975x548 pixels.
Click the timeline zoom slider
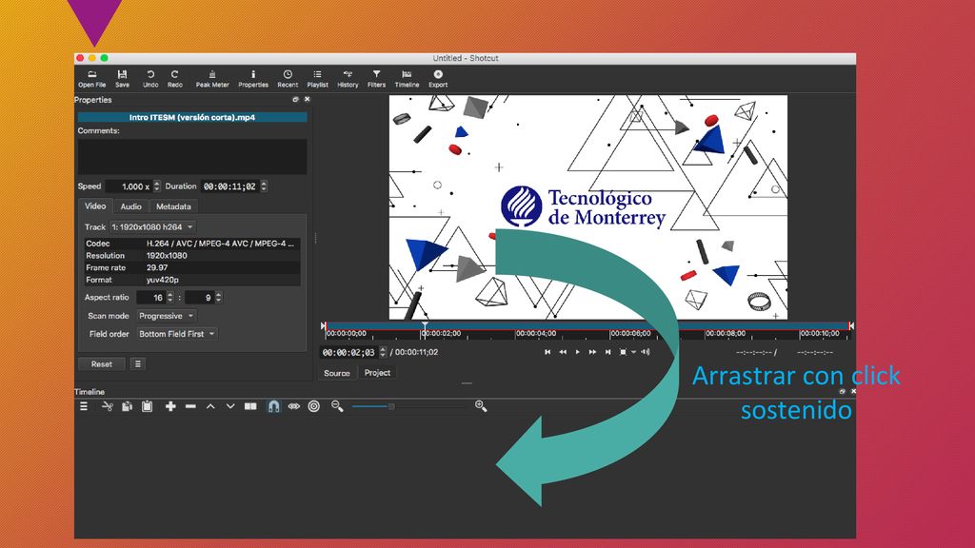tap(409, 406)
